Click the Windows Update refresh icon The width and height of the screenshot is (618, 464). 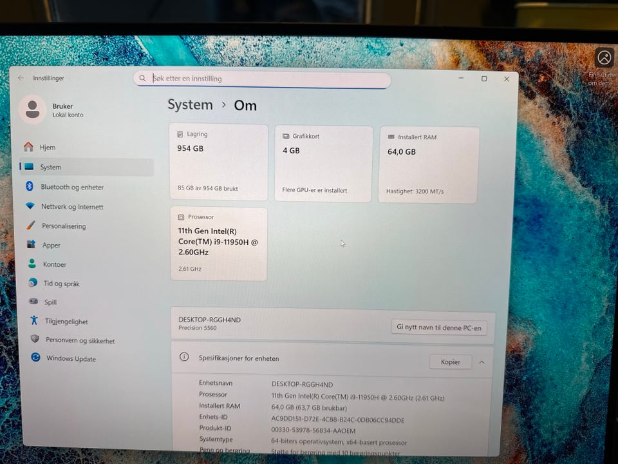click(x=35, y=357)
